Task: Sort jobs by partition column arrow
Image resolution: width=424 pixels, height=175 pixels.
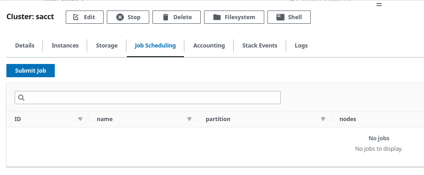Action: (323, 119)
